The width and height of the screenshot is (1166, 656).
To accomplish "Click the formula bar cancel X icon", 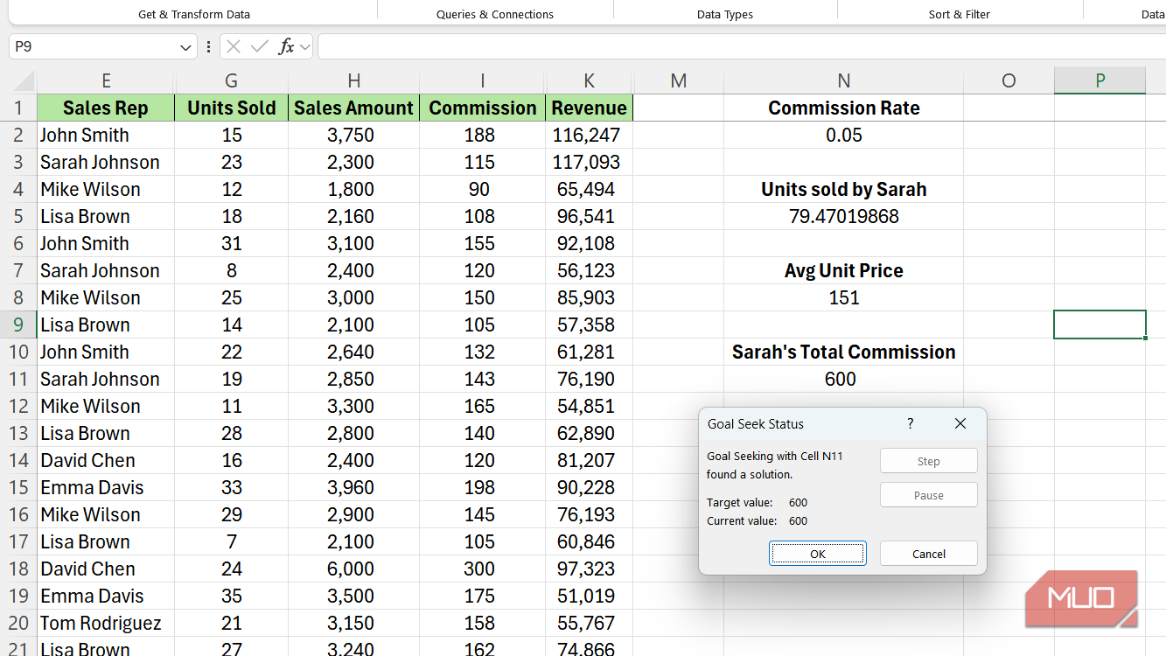I will tap(234, 46).
